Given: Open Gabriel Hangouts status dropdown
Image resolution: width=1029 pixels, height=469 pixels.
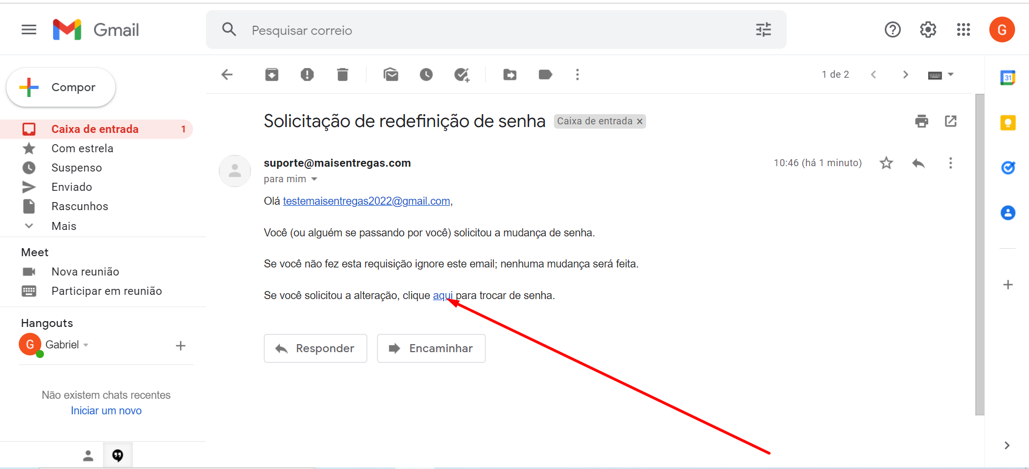Looking at the screenshot, I should point(86,345).
